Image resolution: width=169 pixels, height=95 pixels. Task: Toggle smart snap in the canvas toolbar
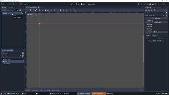coord(52,10)
